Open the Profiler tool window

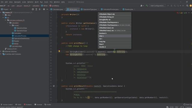coord(48,105)
